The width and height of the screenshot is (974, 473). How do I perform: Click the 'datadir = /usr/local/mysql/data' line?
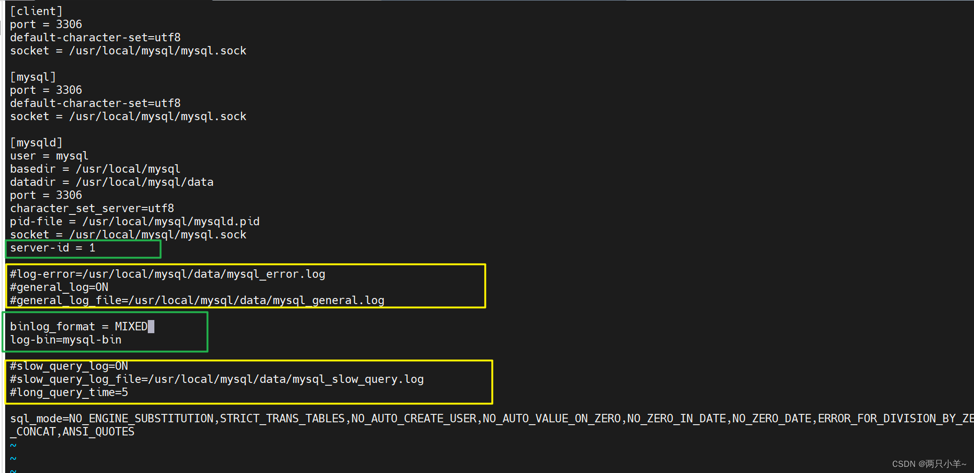[x=112, y=182]
